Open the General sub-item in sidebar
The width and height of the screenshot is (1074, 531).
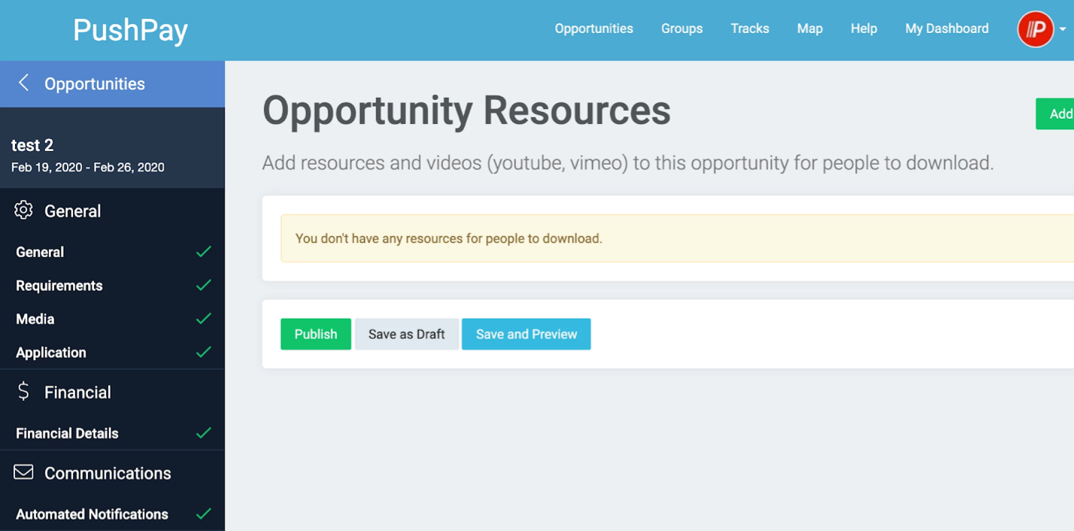(x=40, y=252)
